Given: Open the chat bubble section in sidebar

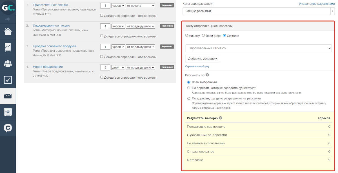Looking at the screenshot, I should pos(8,128).
